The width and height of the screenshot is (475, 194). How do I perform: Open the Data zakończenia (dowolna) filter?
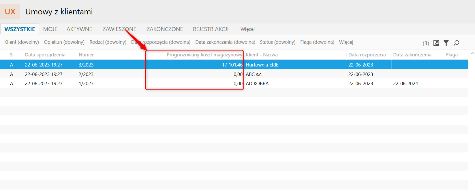(225, 42)
